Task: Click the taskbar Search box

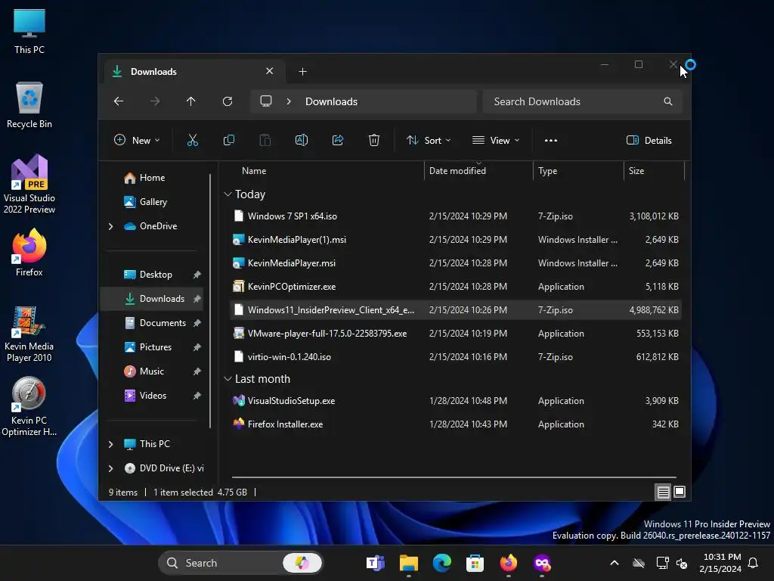Action: (x=241, y=563)
